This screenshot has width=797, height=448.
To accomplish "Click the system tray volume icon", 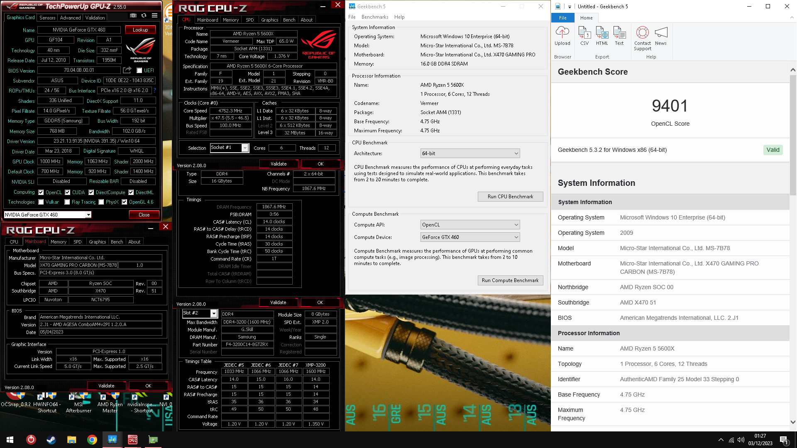I will pyautogui.click(x=741, y=440).
